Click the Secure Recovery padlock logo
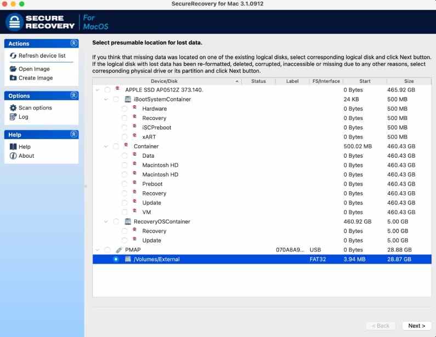Image resolution: width=436 pixels, height=337 pixels. 14,22
